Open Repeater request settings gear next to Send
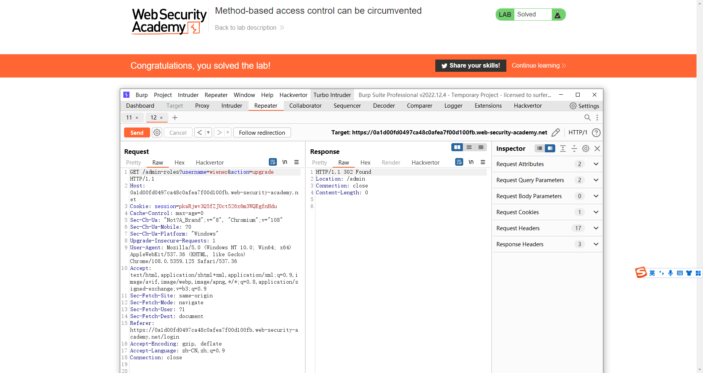Screen dimensions: 703x373 157,132
